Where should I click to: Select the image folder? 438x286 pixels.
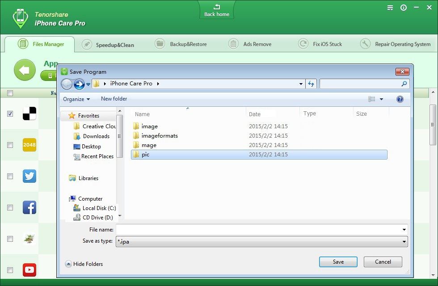[x=259, y=126]
